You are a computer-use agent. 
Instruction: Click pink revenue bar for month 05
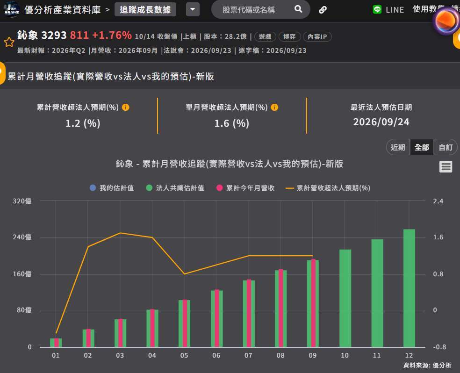tap(185, 323)
